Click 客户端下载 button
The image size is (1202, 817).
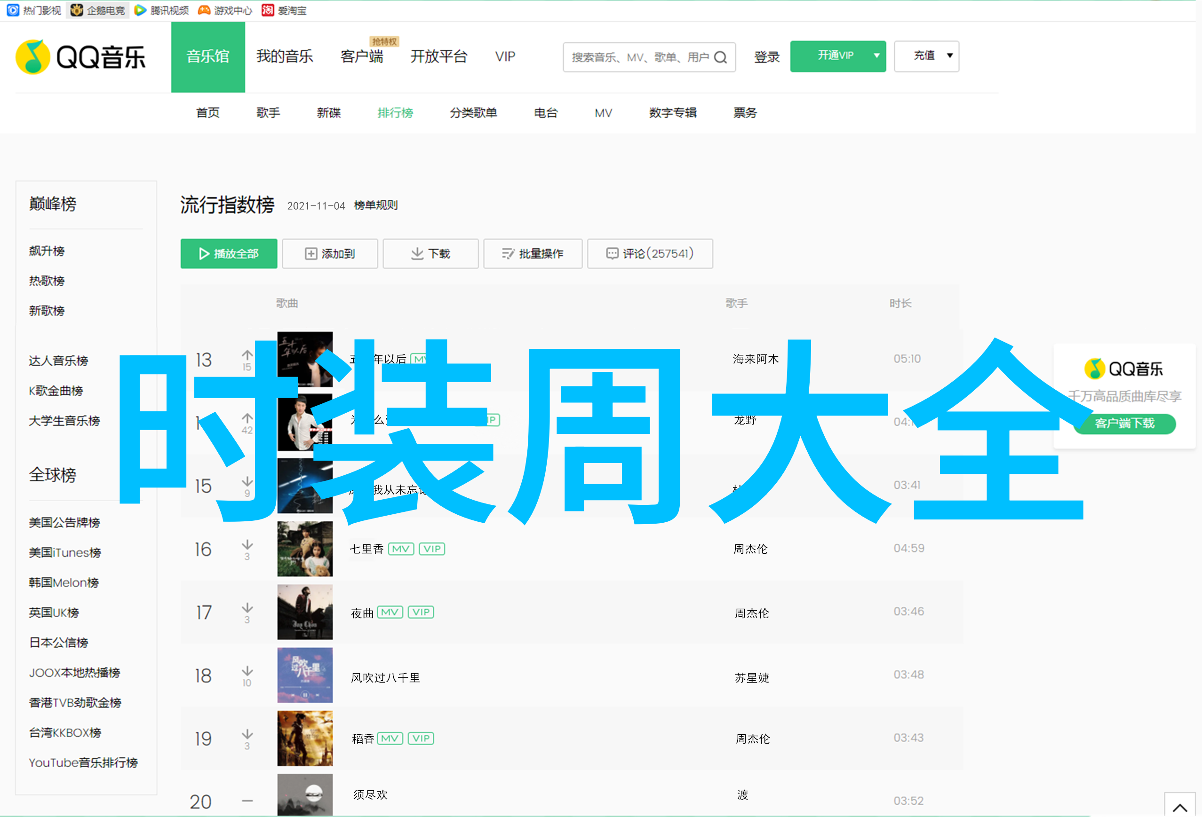(1124, 424)
